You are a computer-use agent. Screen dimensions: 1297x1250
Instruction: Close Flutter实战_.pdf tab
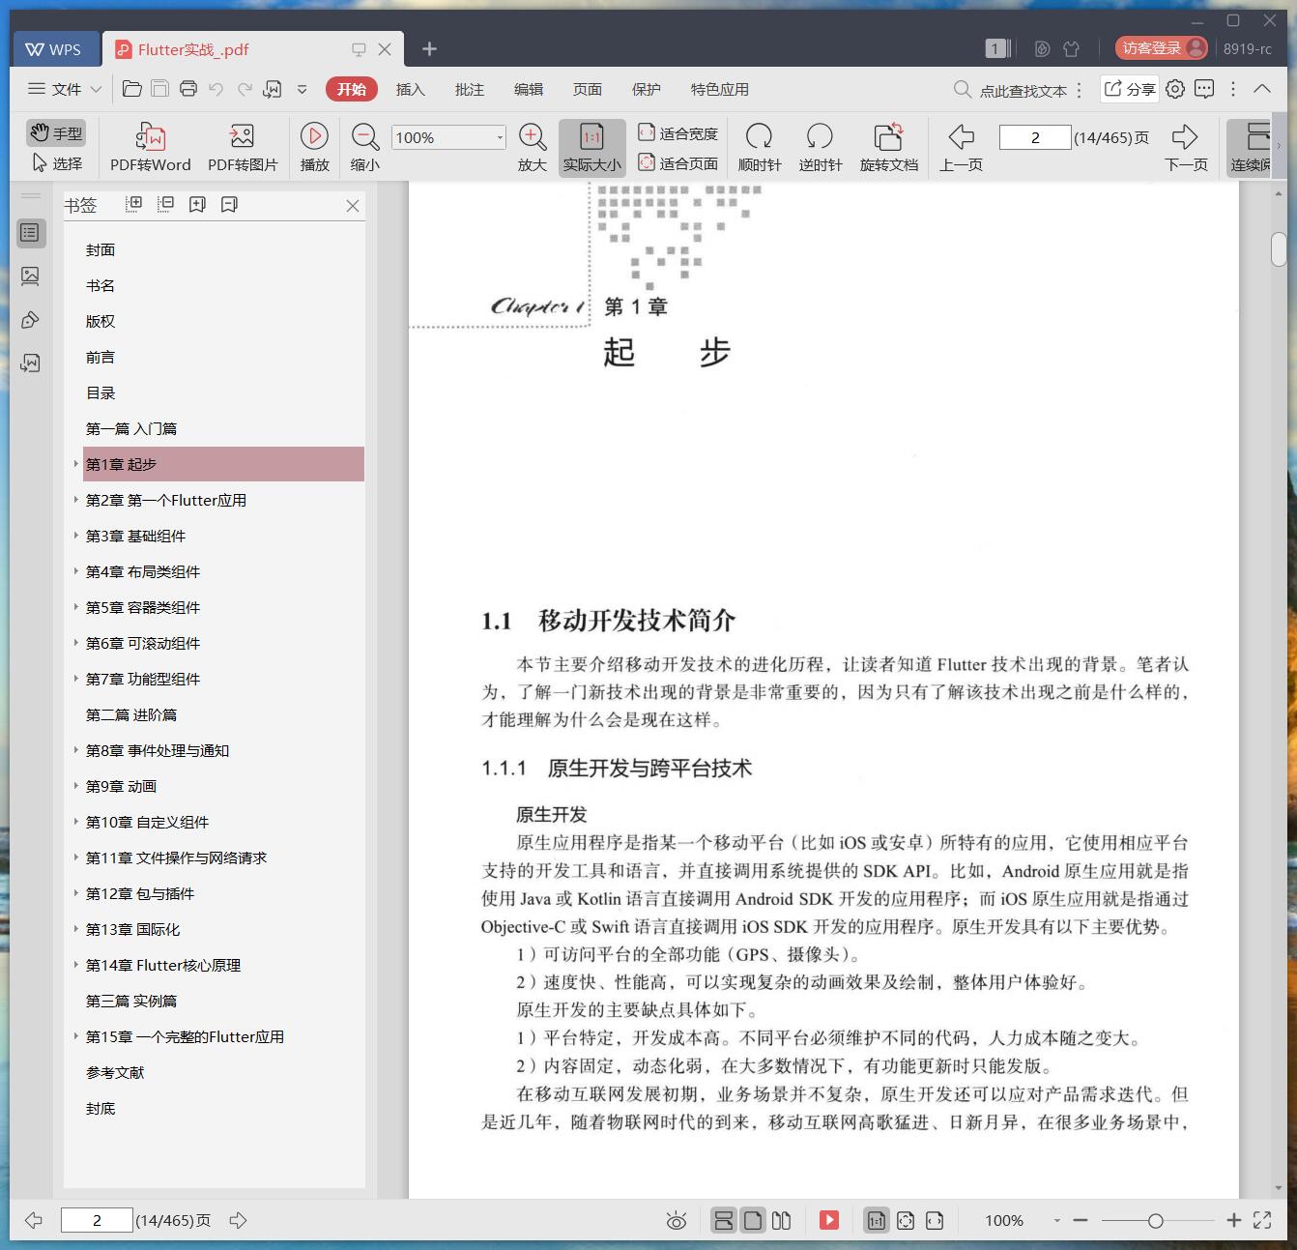point(385,49)
